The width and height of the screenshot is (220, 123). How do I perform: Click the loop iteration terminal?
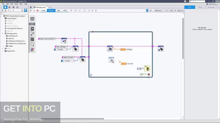coord(91,75)
